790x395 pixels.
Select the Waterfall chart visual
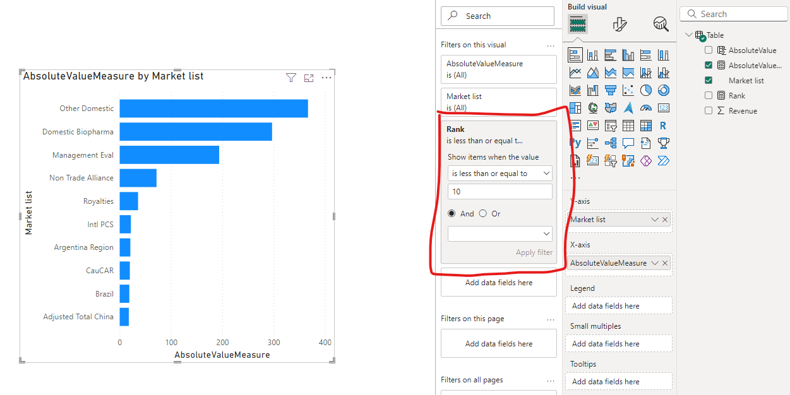[592, 90]
